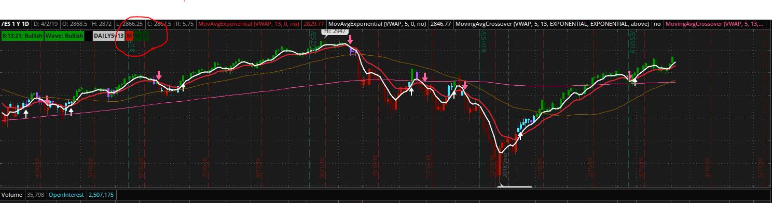
Task: Select MovingAvgCrossover study labeled 'above'
Action: tap(552, 24)
